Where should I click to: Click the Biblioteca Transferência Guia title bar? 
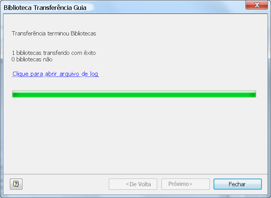point(121,8)
